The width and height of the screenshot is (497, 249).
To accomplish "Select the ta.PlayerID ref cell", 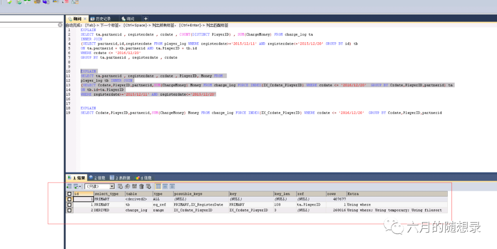I will coord(311,205).
